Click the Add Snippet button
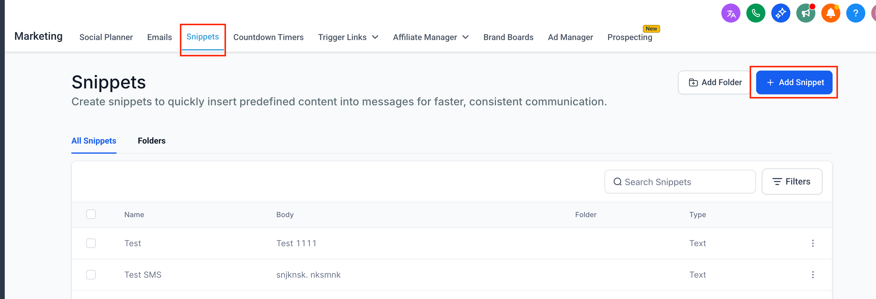This screenshot has width=876, height=299. 794,82
